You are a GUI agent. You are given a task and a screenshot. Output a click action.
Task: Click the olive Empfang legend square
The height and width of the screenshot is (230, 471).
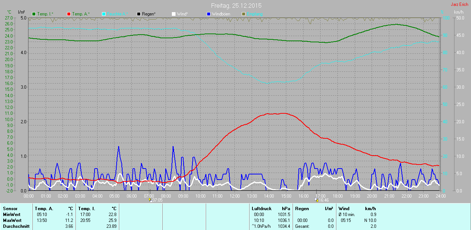click(243, 14)
